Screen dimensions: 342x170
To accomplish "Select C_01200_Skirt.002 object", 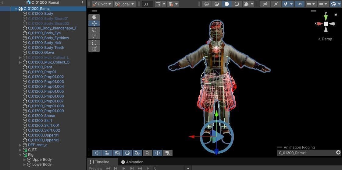I will click(x=43, y=130).
